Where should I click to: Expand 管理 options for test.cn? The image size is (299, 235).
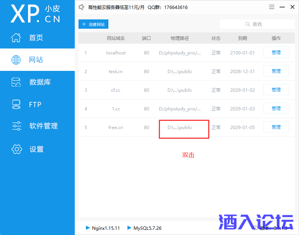coord(276,71)
